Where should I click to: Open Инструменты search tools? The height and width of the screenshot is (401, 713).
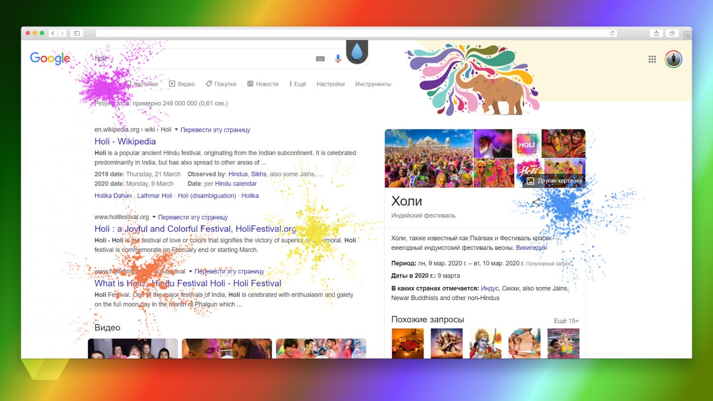373,84
